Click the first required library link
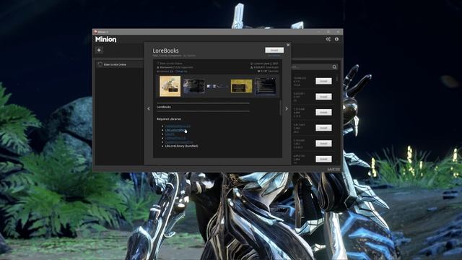Viewport: 462px width, 260px height. pyautogui.click(x=178, y=126)
